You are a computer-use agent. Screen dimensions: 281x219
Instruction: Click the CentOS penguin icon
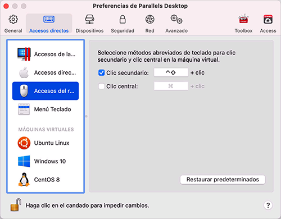click(x=24, y=180)
